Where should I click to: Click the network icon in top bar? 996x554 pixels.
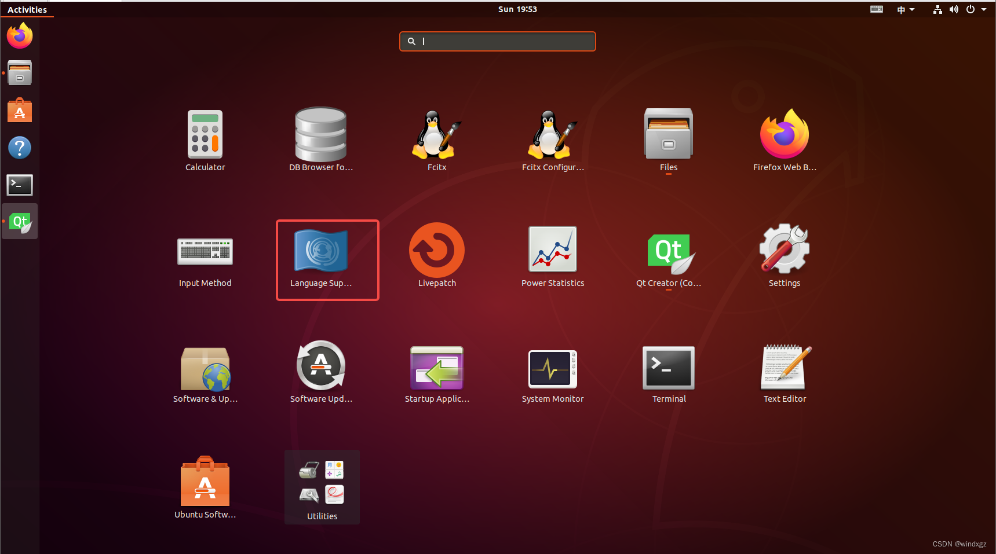coord(937,9)
